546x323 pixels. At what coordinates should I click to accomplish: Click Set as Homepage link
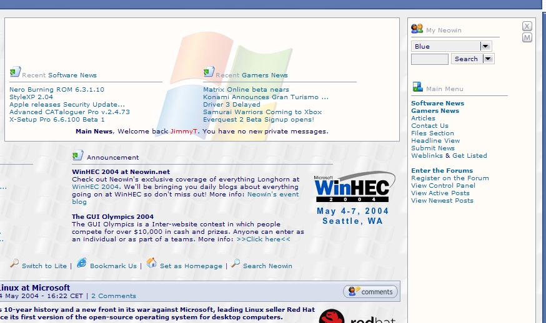[191, 266]
